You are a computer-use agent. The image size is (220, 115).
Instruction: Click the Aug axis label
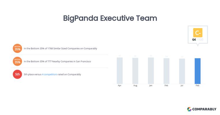(135, 86)
